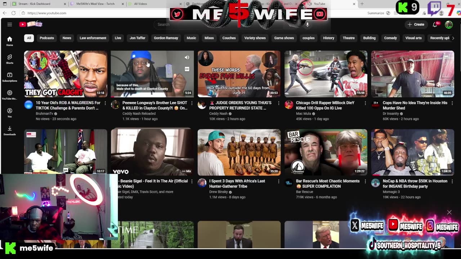Viewport: 461px width, 259px height.
Task: Open Fani Willis video thumbnail
Action: point(239,74)
